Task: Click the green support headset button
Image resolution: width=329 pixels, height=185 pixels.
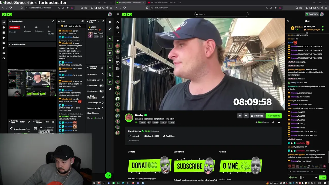Action: coord(108,175)
